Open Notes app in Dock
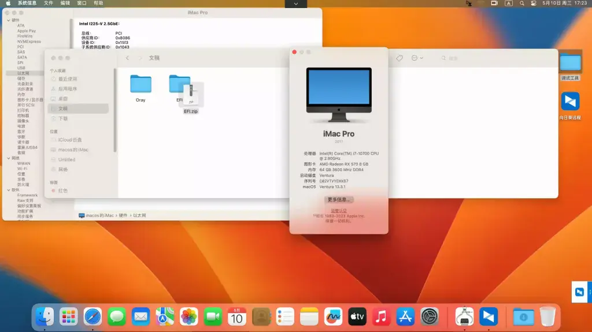 pyautogui.click(x=309, y=316)
